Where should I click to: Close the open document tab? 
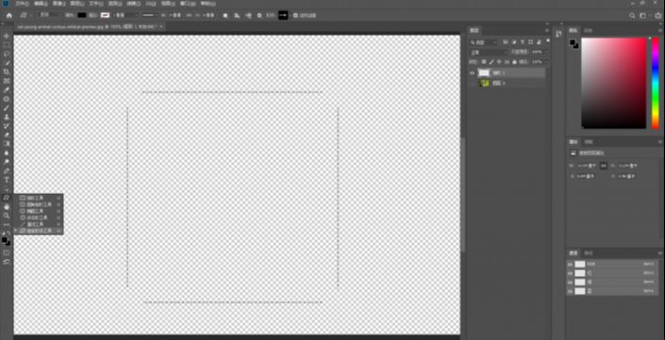[x=161, y=26]
